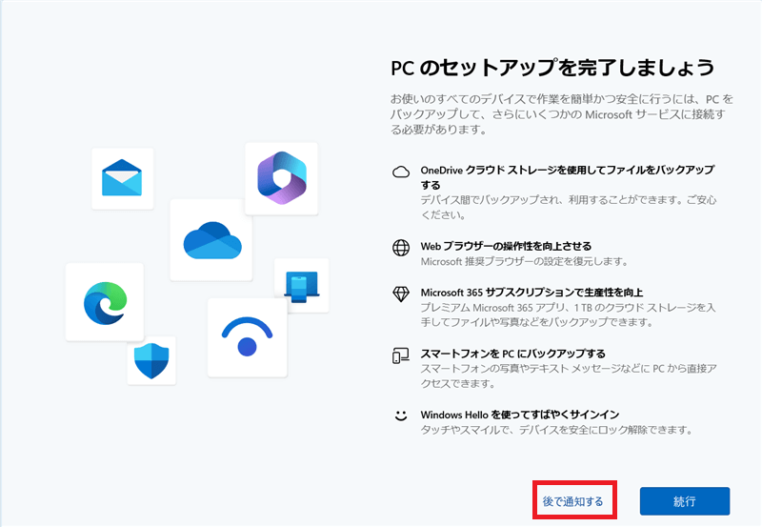Select the Windows Hello face tile
This screenshot has width=762, height=527.
tap(247, 337)
